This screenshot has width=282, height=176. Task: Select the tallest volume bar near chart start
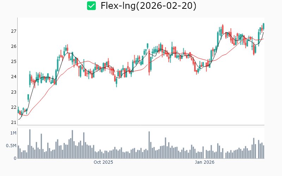[30, 144]
